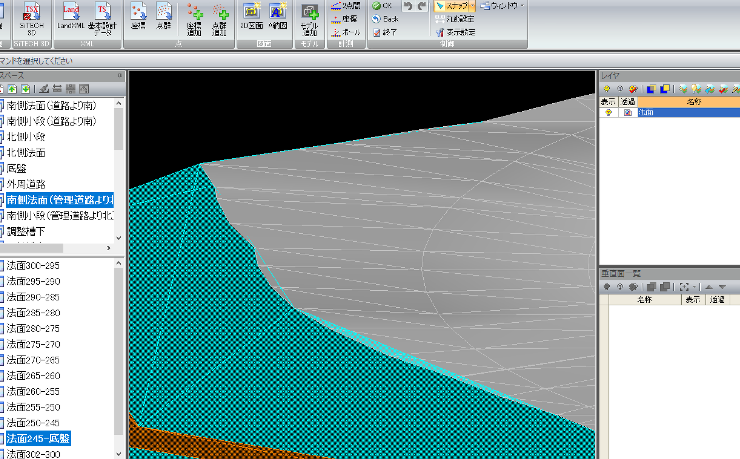
Task: Choose the 座標 measurement tool
Action: point(344,19)
